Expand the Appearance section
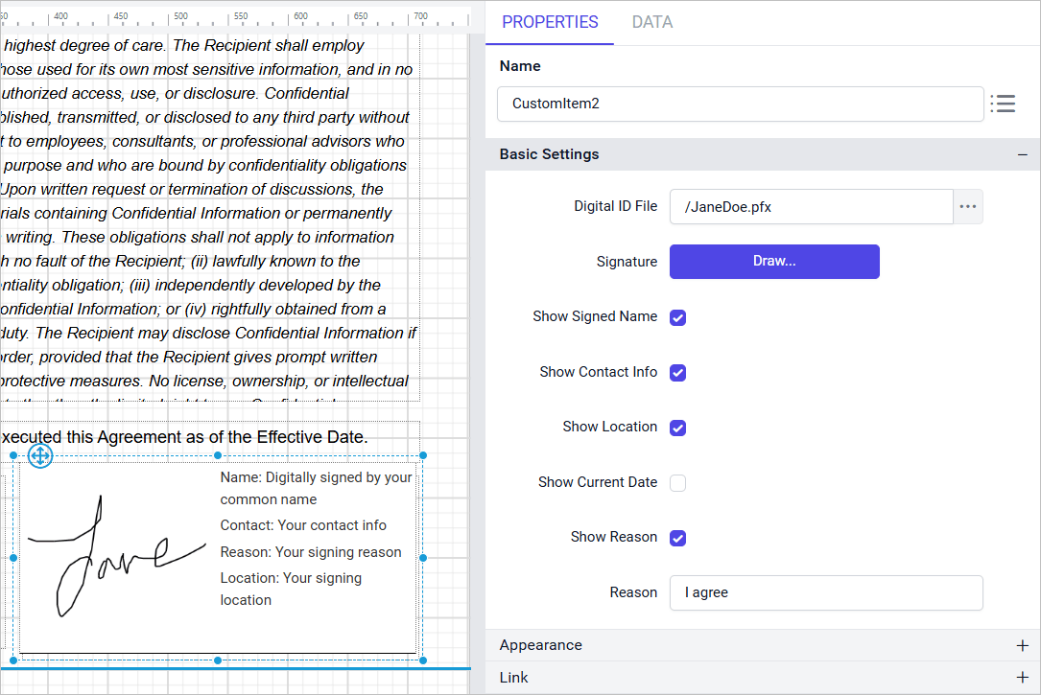The image size is (1041, 695). (x=1022, y=645)
